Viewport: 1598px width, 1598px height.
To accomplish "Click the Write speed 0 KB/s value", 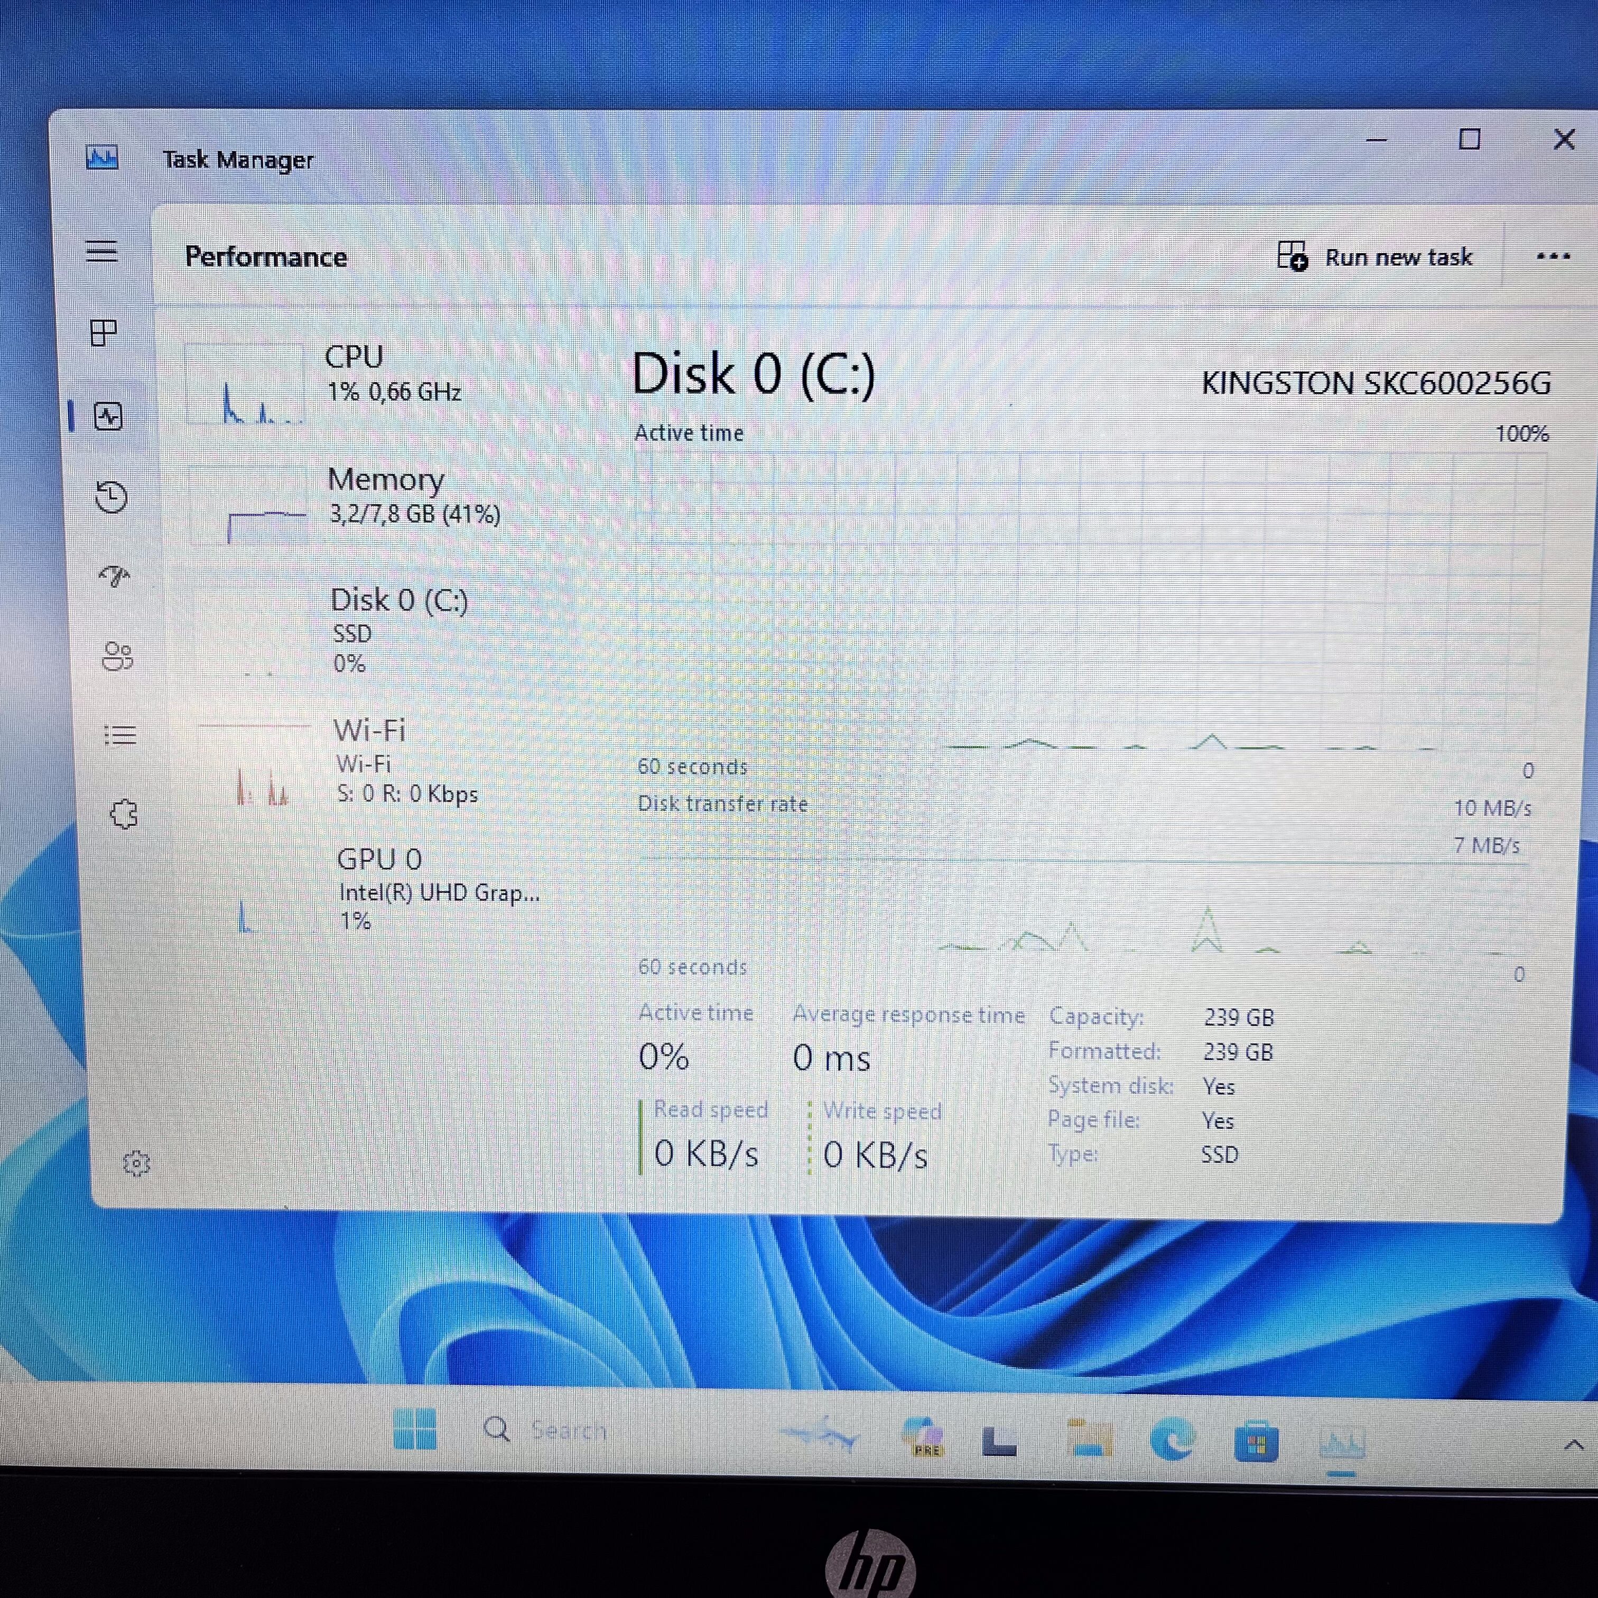I will click(x=875, y=1156).
